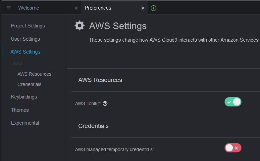Screen dimensions: 260x161
Task: Click the description text about AWS Cloud9 interactions
Action: 174,40
